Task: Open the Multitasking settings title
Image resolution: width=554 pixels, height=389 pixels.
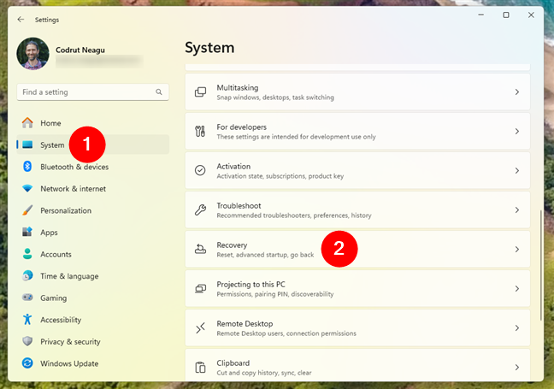Action: coord(238,87)
